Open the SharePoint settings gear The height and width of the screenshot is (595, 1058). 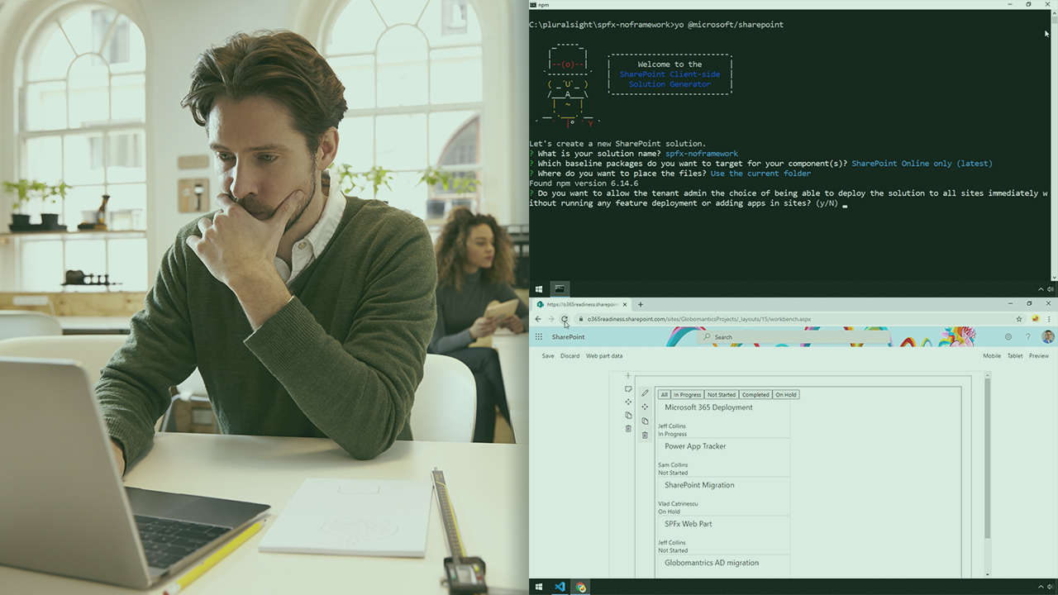(1008, 337)
